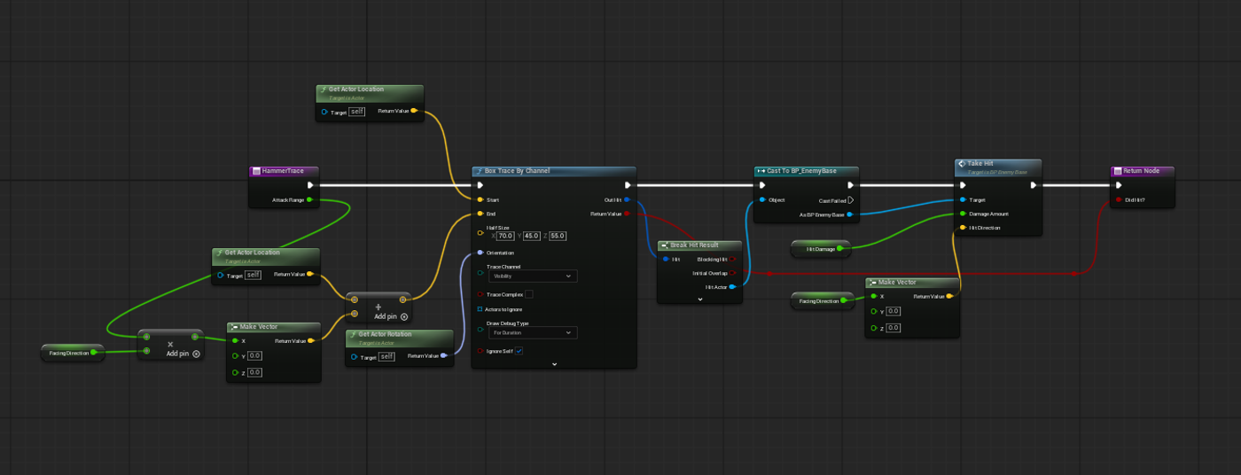
Task: Click the Draw Debug Type input pin
Action: [480, 331]
